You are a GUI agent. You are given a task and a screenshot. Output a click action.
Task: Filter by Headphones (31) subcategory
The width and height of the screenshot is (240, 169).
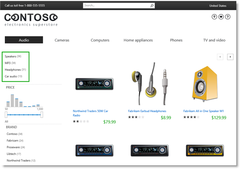click(15, 70)
